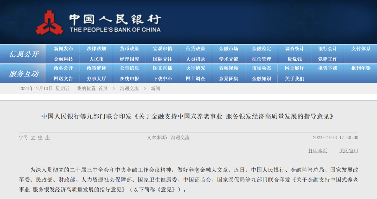
Task: Select 音频视频 navigation link
Action: [228, 68]
